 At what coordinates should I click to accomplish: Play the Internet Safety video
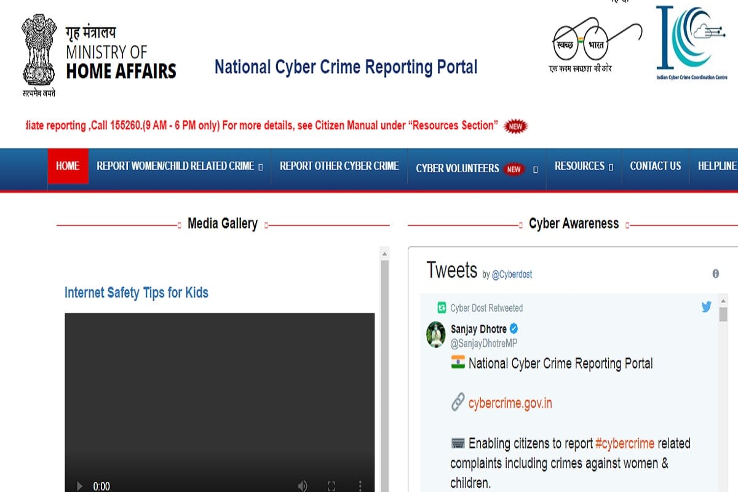(79, 486)
